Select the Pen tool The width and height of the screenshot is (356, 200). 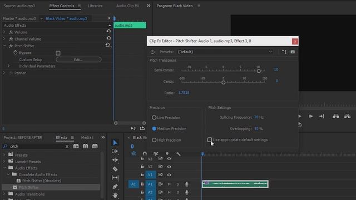(115, 187)
